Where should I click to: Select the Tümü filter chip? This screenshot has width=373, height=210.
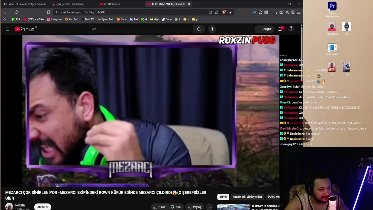coord(223,197)
